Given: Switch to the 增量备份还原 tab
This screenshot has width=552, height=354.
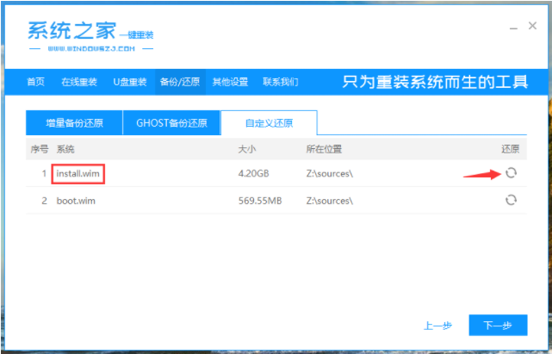Looking at the screenshot, I should click(x=73, y=122).
